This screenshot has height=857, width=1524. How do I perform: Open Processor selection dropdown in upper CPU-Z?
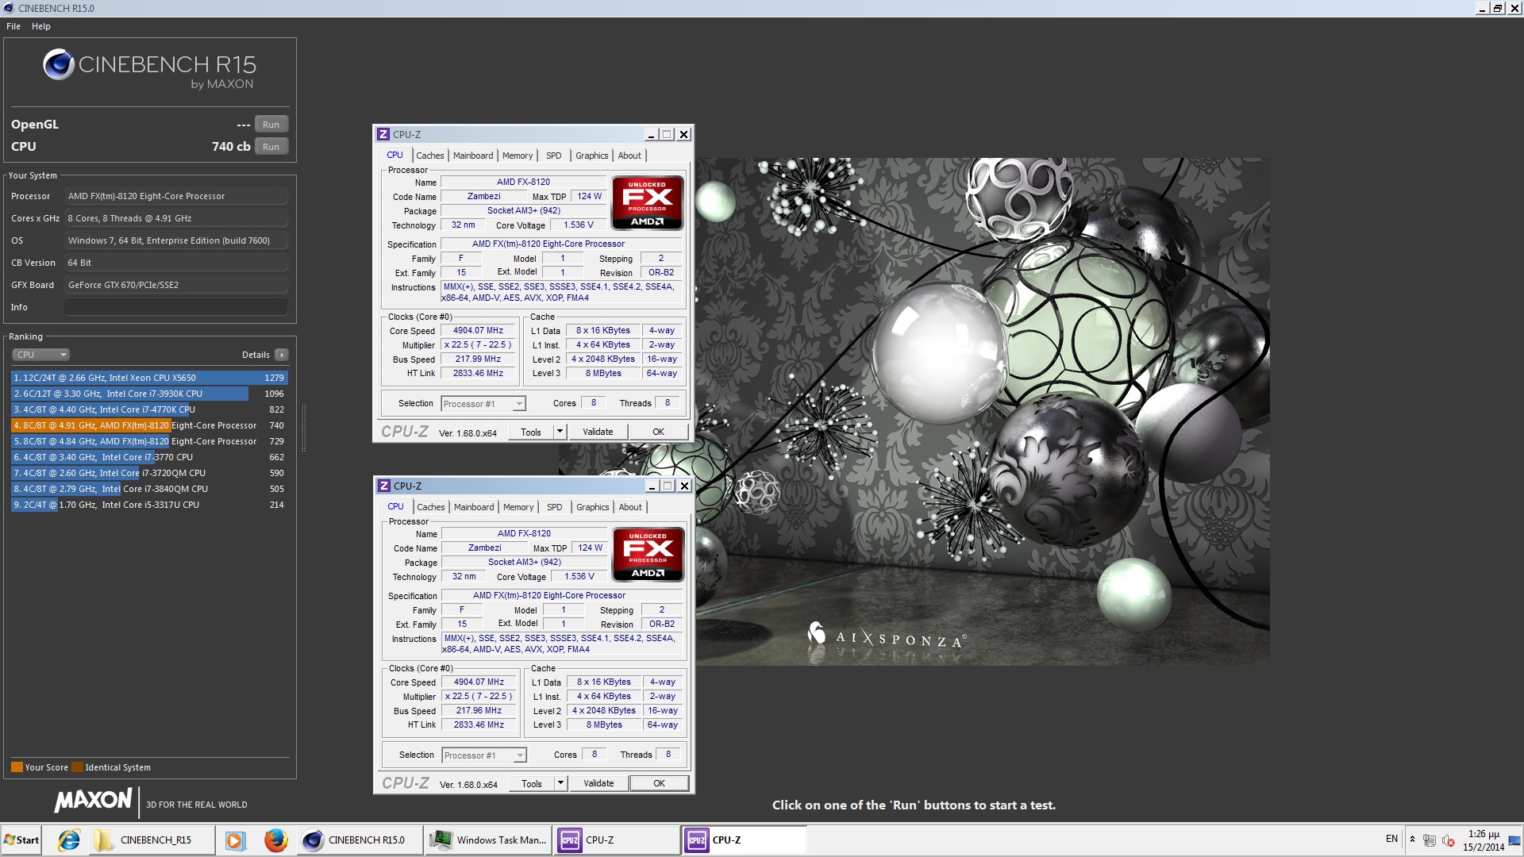click(483, 404)
